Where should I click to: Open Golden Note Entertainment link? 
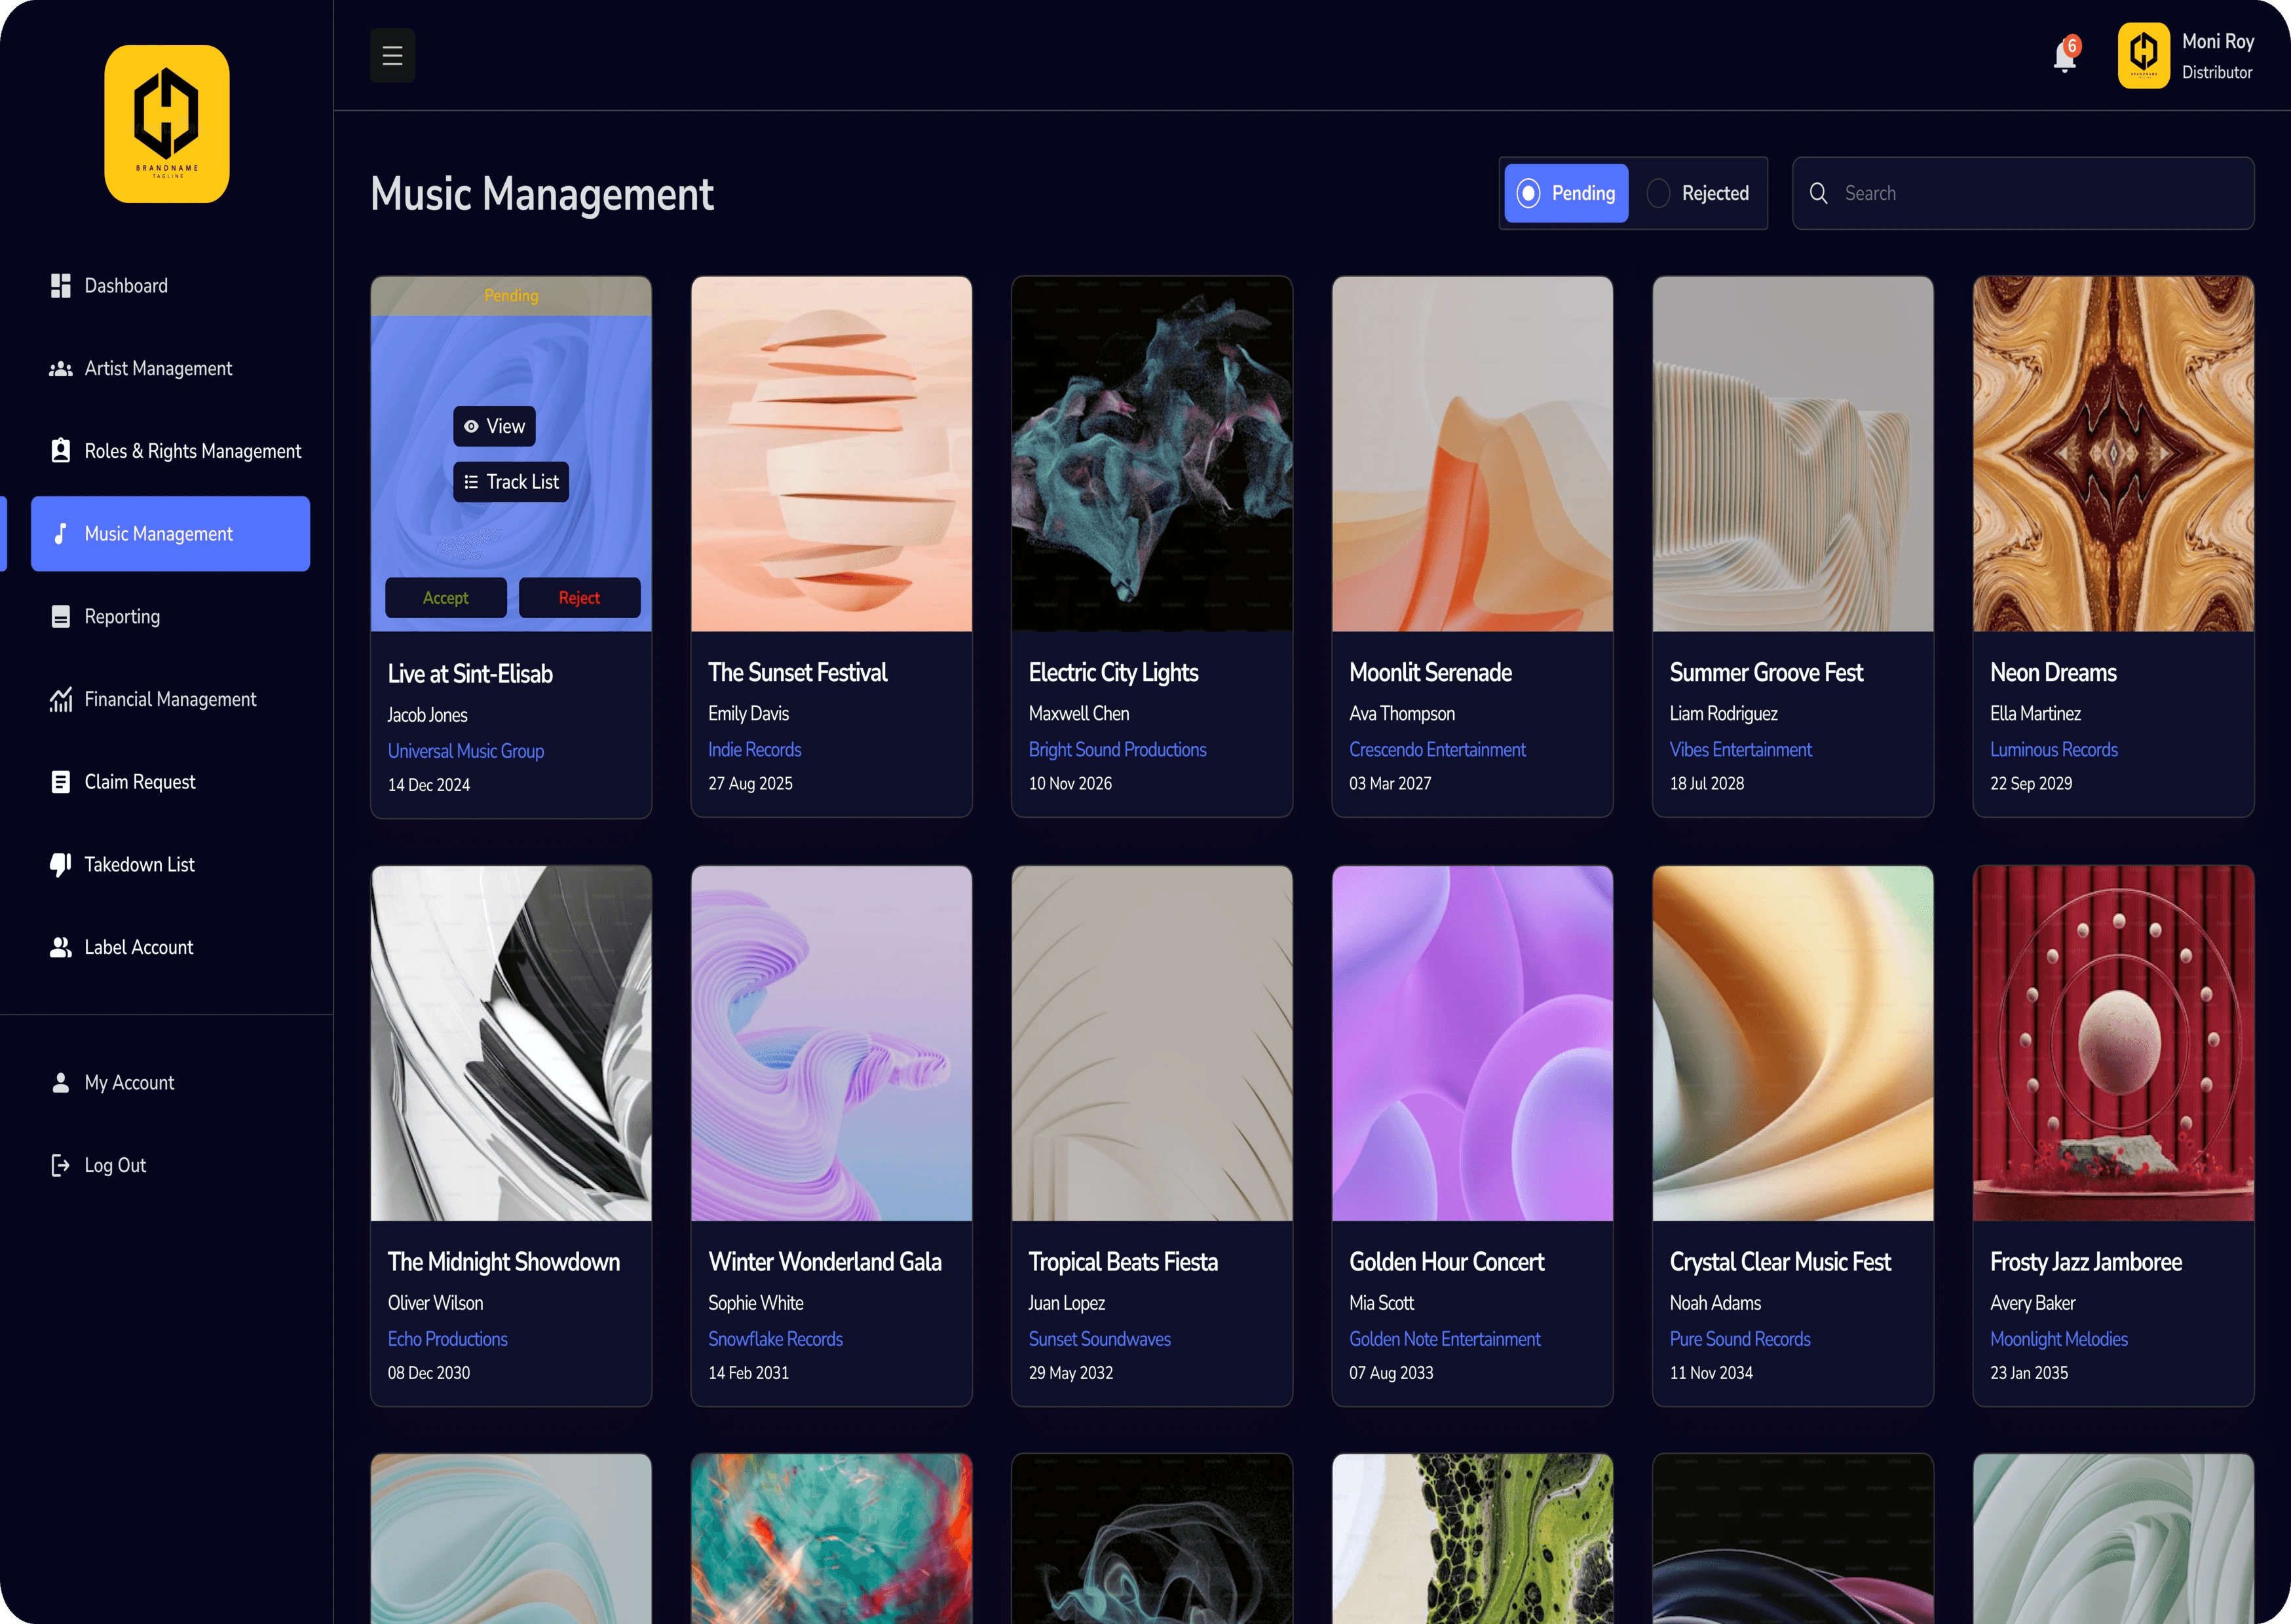click(x=1445, y=1339)
